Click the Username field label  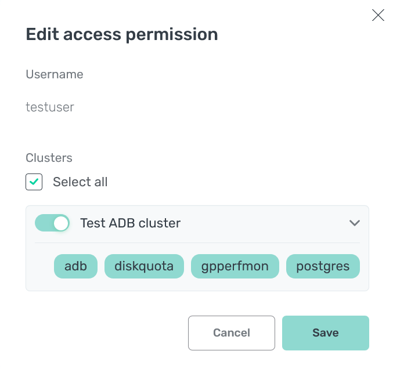click(55, 74)
